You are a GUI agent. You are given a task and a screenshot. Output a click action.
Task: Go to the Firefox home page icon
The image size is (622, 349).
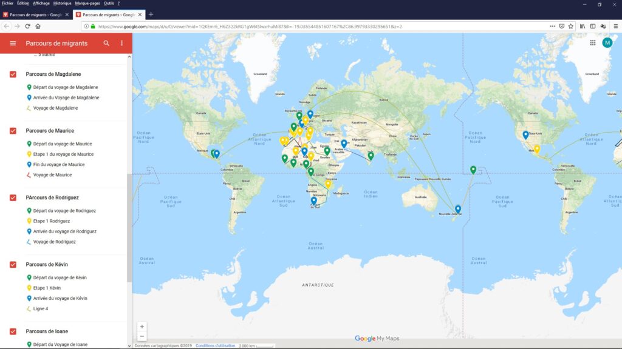(38, 26)
